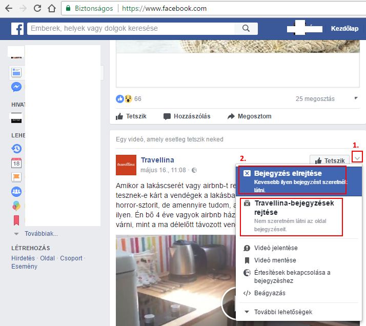Viewport: 366px width, 326px height.
Task: Click the green secure padlock icon
Action: pyautogui.click(x=68, y=8)
